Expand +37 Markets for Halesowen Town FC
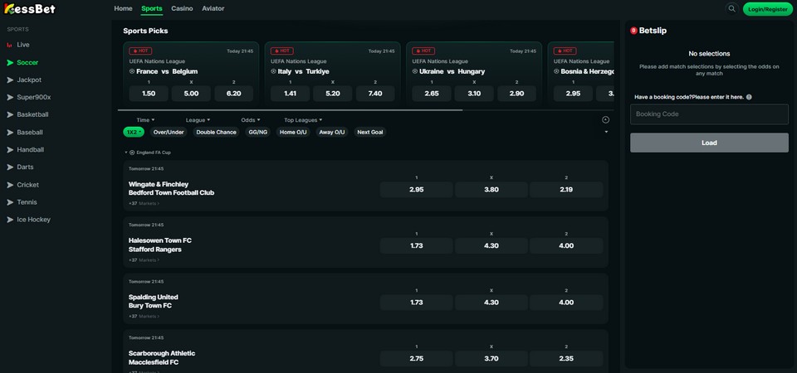797x373 pixels. click(144, 259)
